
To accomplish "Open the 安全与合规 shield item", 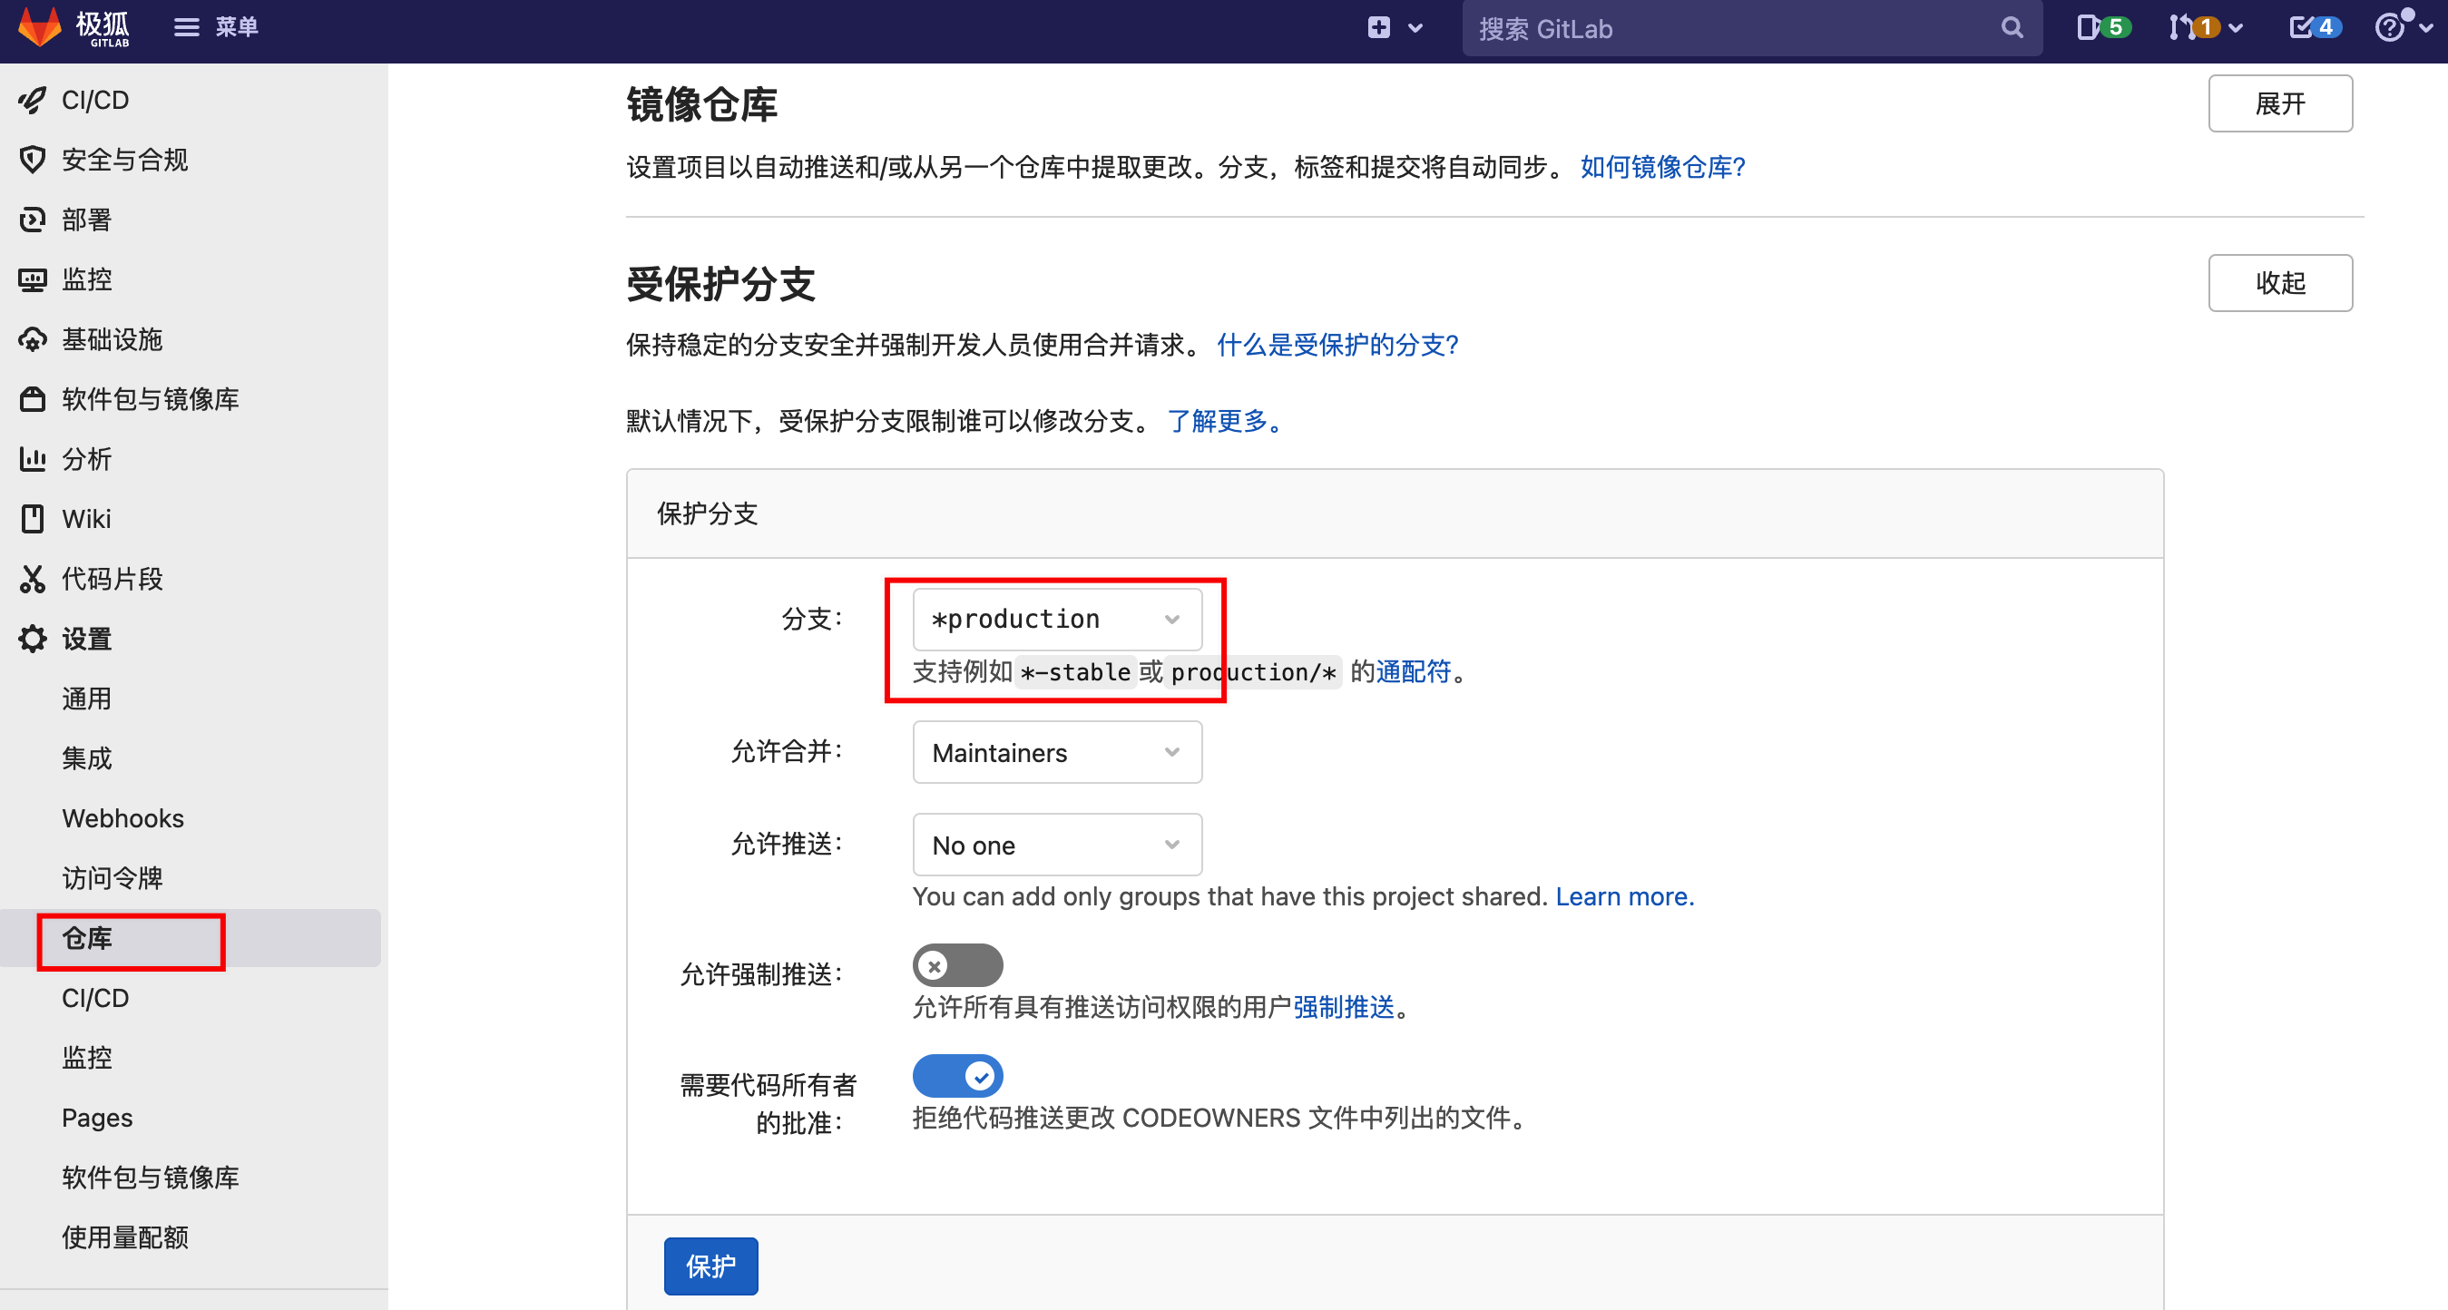I will pyautogui.click(x=123, y=160).
